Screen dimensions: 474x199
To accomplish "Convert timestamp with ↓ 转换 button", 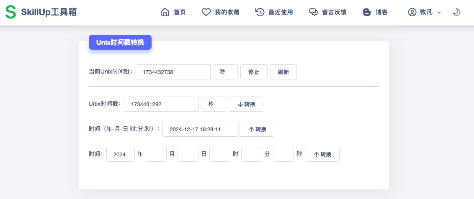I will [x=246, y=104].
